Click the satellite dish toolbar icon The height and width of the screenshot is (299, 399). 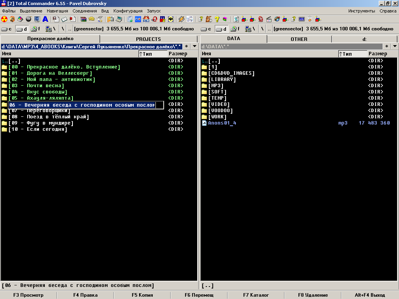[310, 19]
